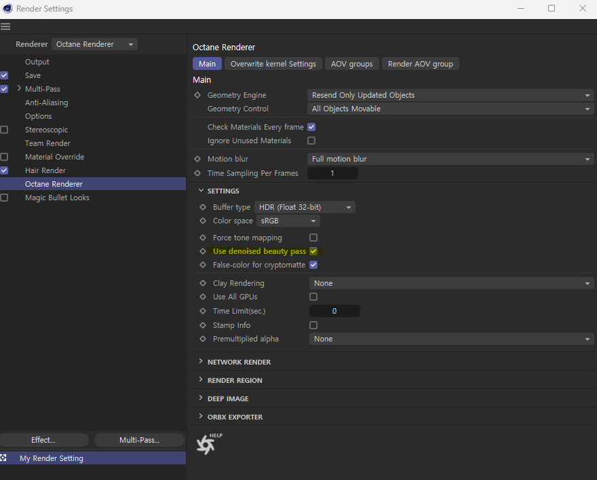Enable the Material Override checkbox
The height and width of the screenshot is (480, 597).
4,157
